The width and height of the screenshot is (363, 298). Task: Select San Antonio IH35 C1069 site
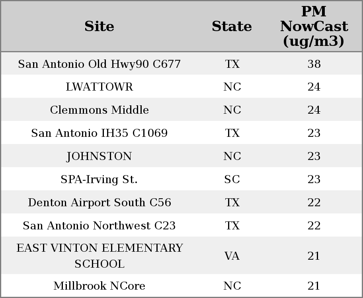coord(99,133)
